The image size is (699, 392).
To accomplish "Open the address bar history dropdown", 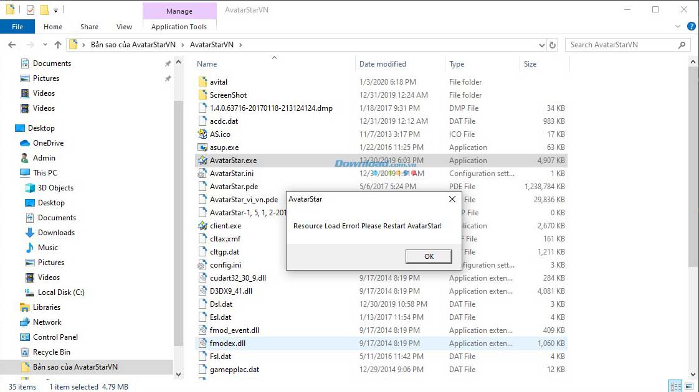I will [x=542, y=44].
